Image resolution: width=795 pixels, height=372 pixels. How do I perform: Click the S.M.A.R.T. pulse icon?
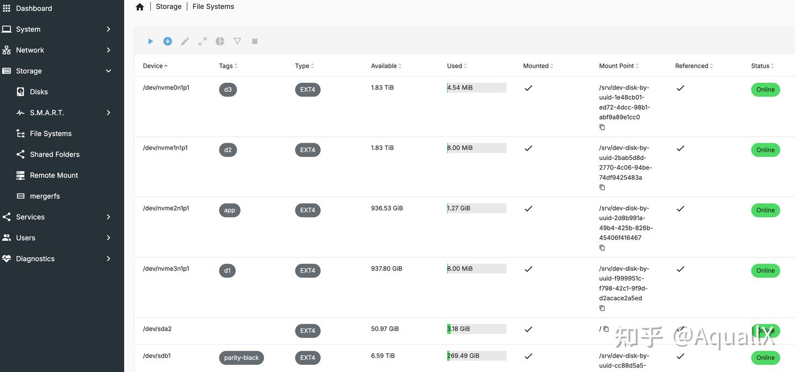pyautogui.click(x=20, y=112)
